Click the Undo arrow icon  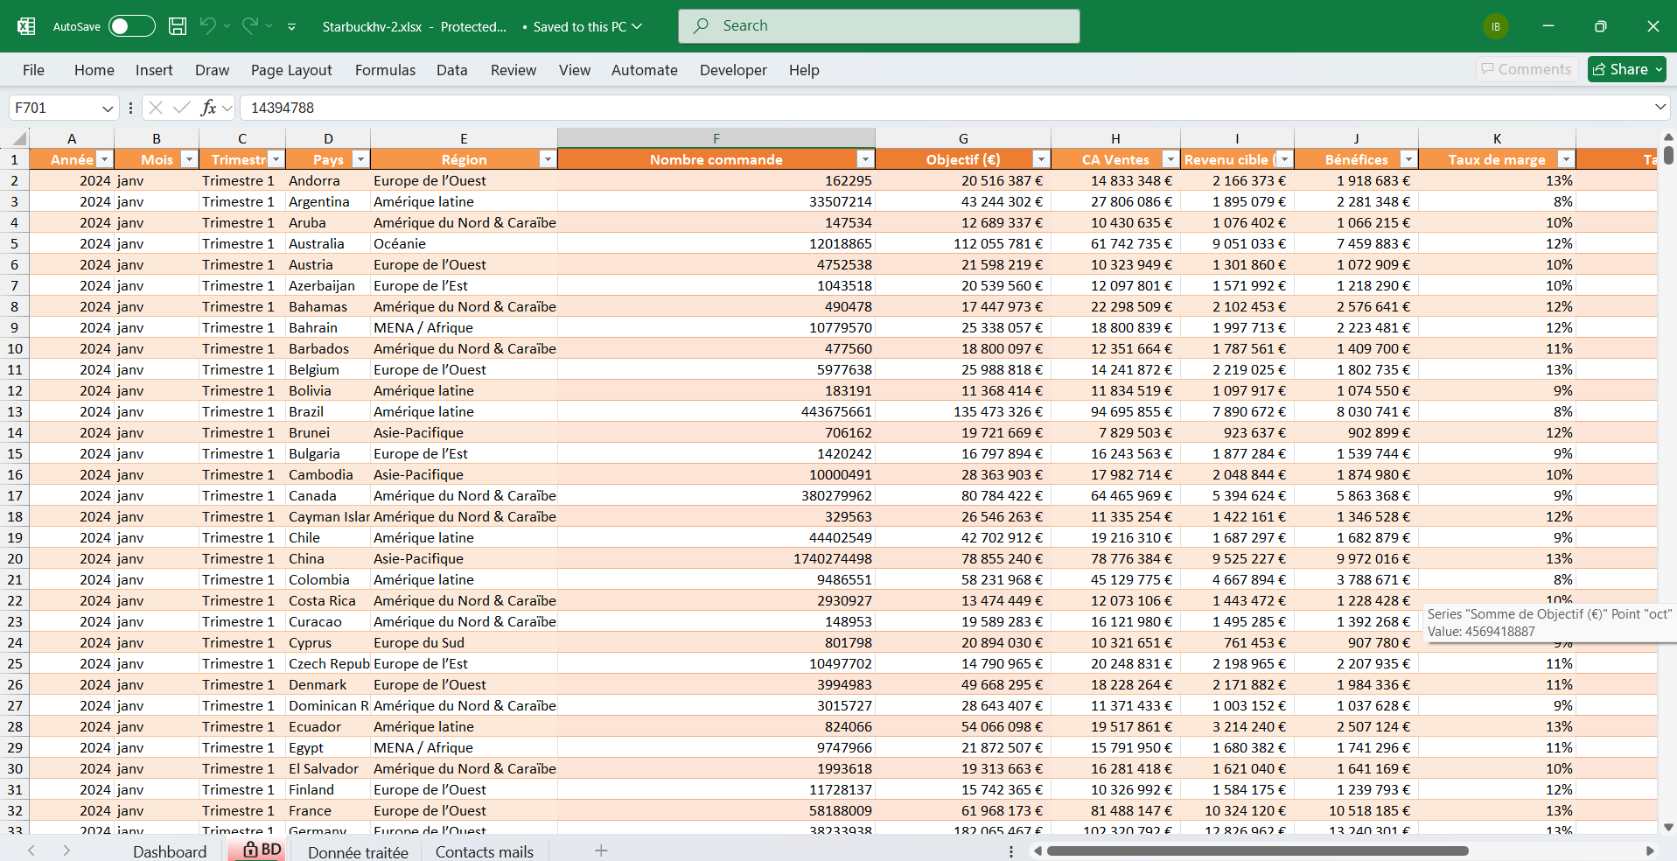click(207, 26)
